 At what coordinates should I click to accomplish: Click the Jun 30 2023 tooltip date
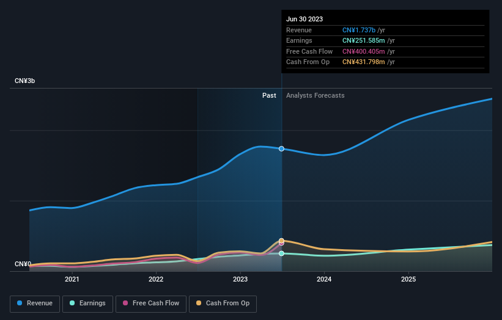[x=305, y=19]
